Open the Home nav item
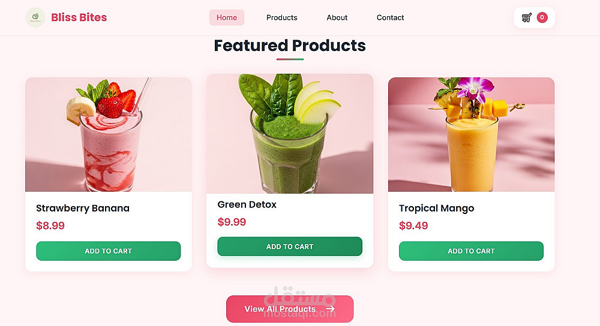Viewport: 600px width, 326px height. pyautogui.click(x=227, y=17)
